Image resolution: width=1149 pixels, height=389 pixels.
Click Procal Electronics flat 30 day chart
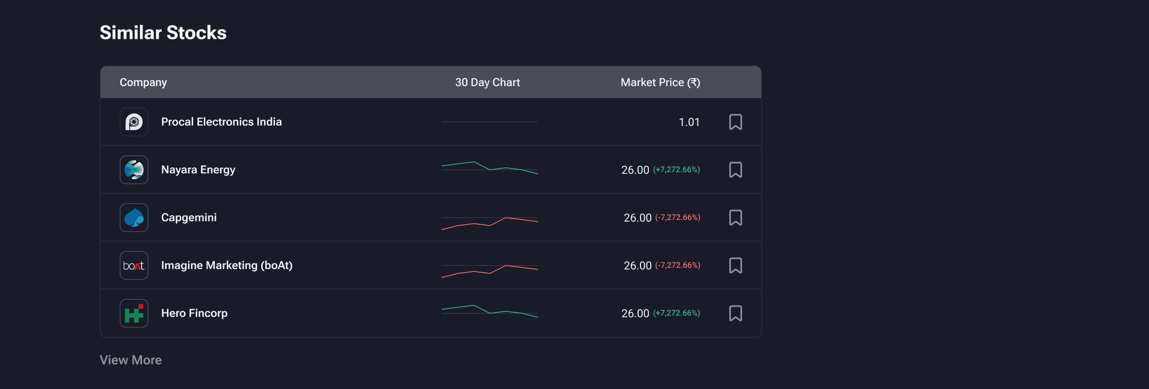point(490,122)
